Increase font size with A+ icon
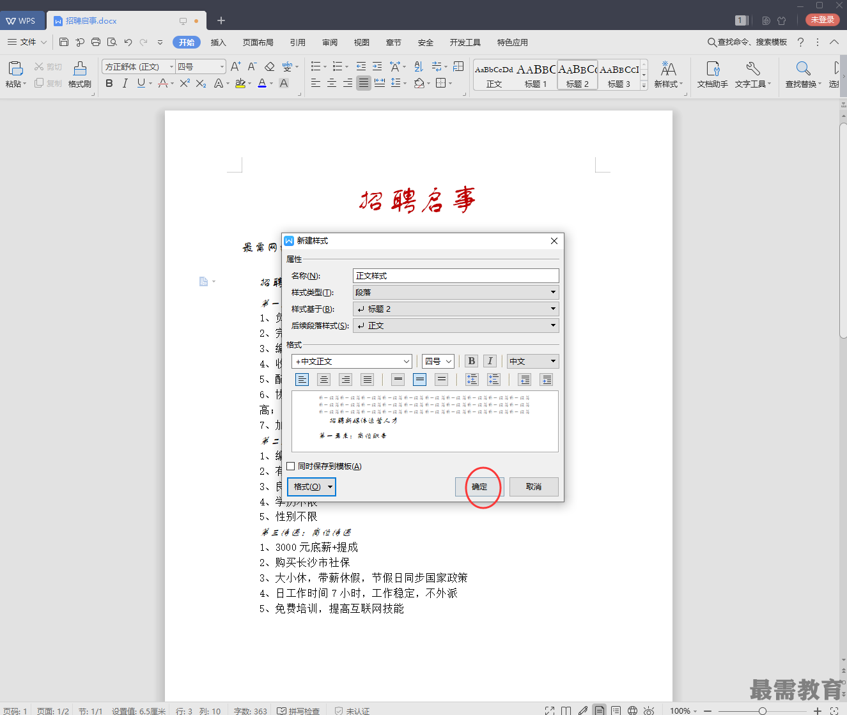847x715 pixels. [x=236, y=66]
